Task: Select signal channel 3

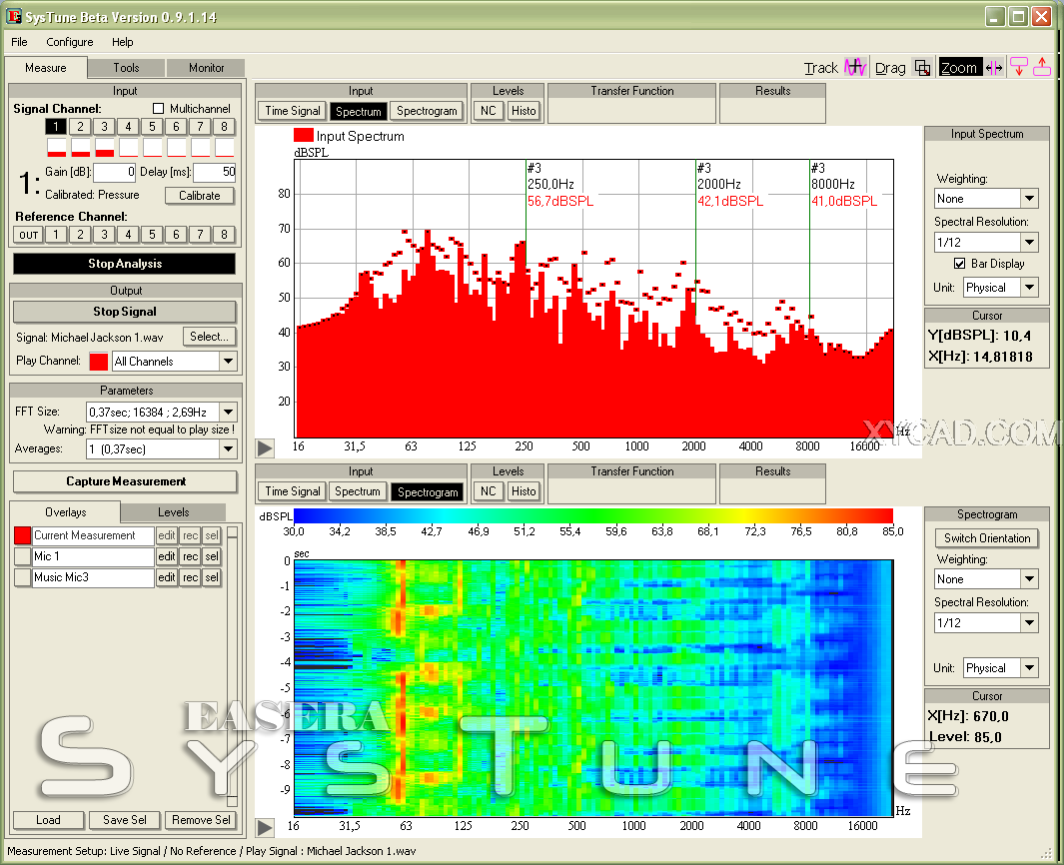Action: point(104,126)
